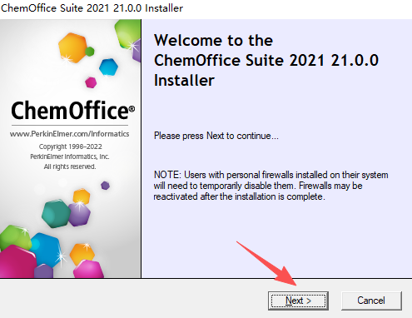Viewport: 412px width, 318px height.
Task: Click the large magenta hexagon at banner bottom
Action: click(17, 262)
